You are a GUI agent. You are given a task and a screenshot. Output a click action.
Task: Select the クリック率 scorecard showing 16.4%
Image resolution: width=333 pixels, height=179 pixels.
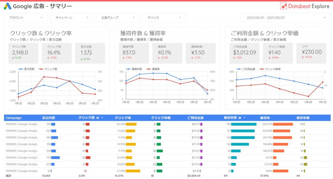57,53
